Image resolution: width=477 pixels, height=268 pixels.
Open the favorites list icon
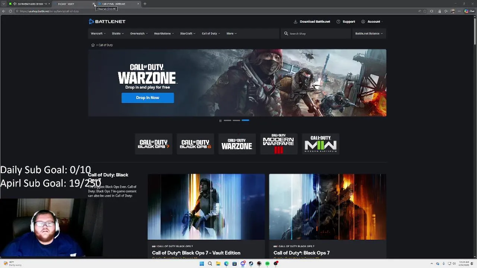(446, 11)
